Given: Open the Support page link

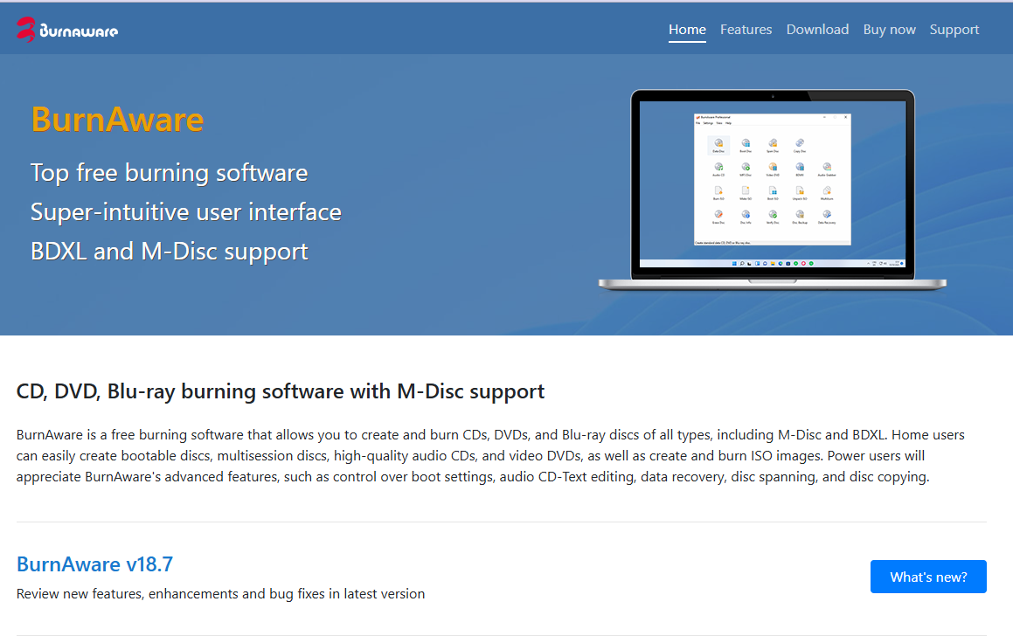Looking at the screenshot, I should click(x=954, y=30).
